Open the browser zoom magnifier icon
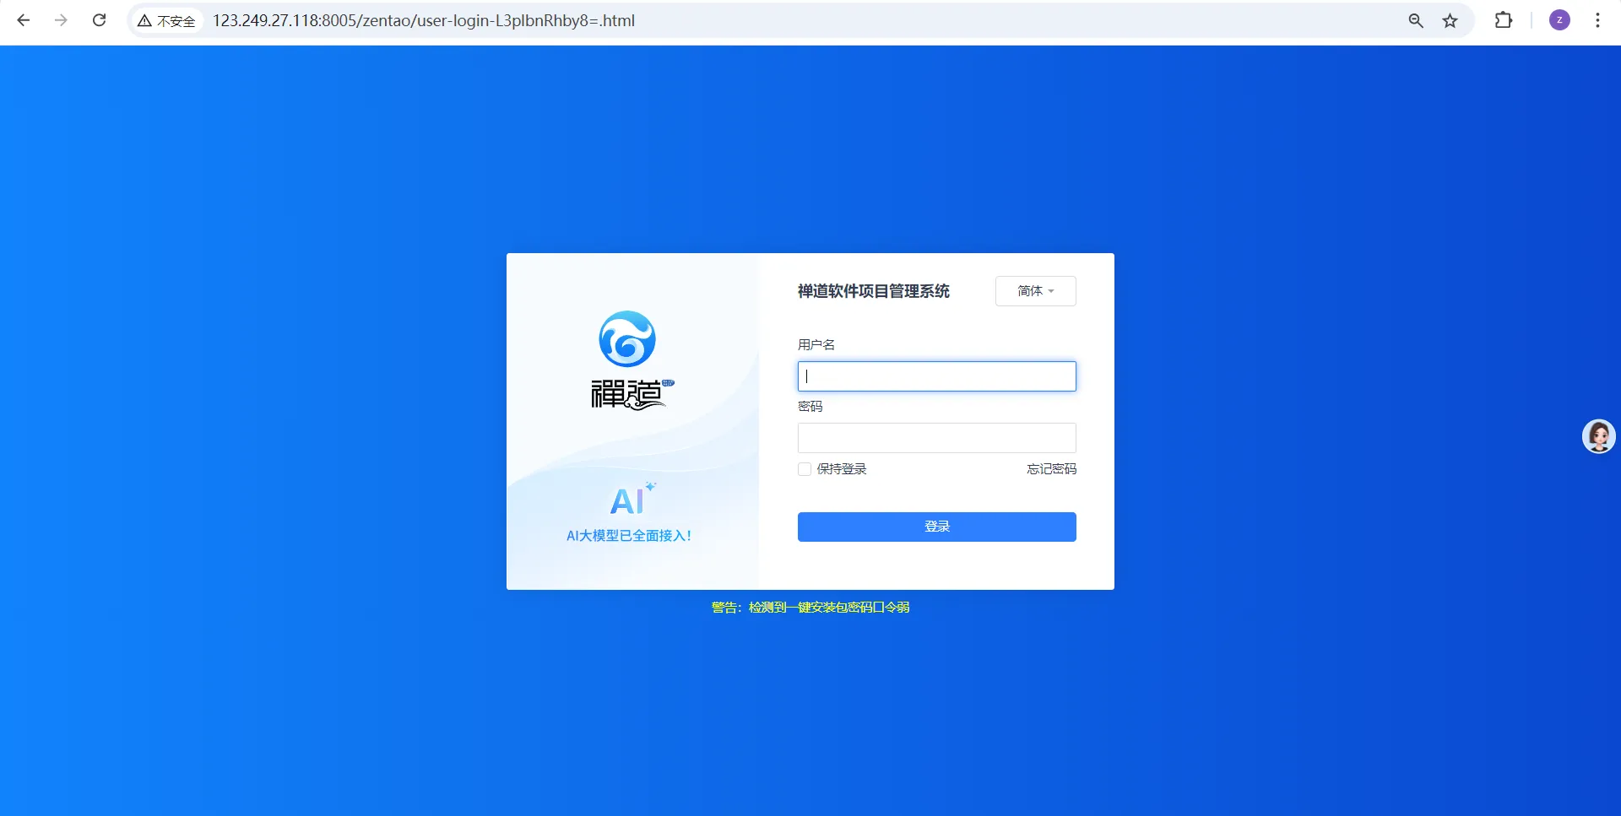 (1416, 20)
